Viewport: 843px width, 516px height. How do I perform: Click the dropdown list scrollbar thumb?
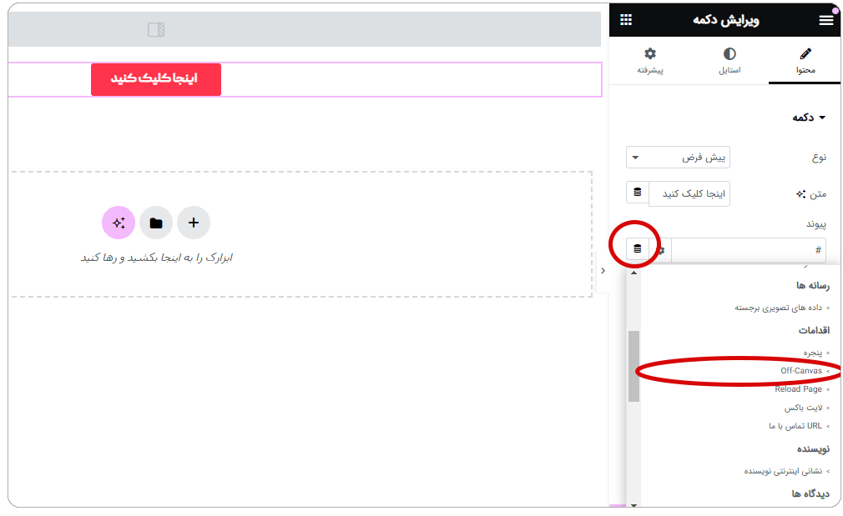pos(634,365)
